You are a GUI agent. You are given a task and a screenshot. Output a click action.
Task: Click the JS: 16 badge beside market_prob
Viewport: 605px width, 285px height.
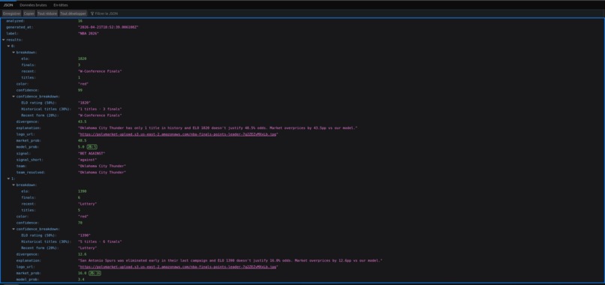tap(95, 273)
